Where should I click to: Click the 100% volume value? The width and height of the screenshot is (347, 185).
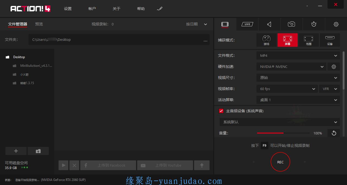(318, 133)
